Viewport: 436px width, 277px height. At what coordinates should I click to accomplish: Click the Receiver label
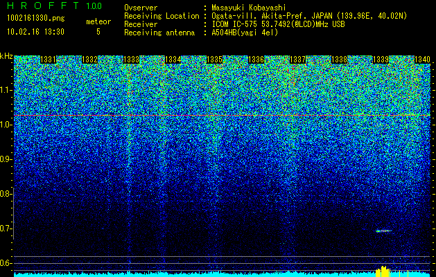(x=141, y=24)
